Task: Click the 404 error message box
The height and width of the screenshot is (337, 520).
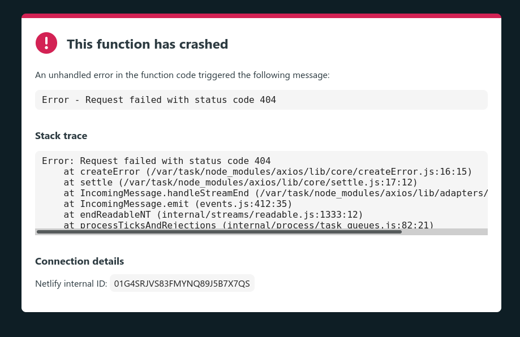Action: coord(261,100)
